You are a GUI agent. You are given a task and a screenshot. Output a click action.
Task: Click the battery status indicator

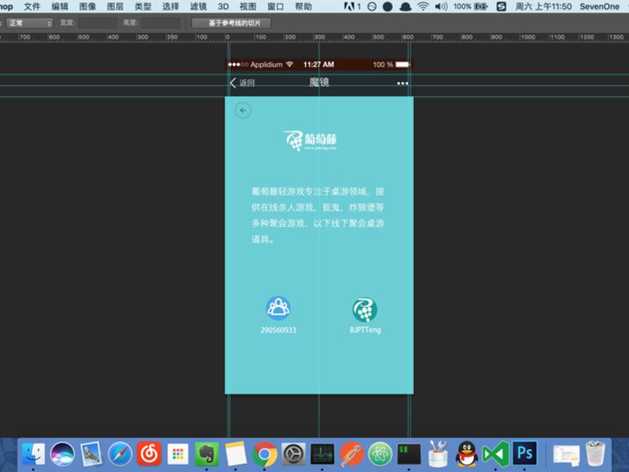[470, 6]
